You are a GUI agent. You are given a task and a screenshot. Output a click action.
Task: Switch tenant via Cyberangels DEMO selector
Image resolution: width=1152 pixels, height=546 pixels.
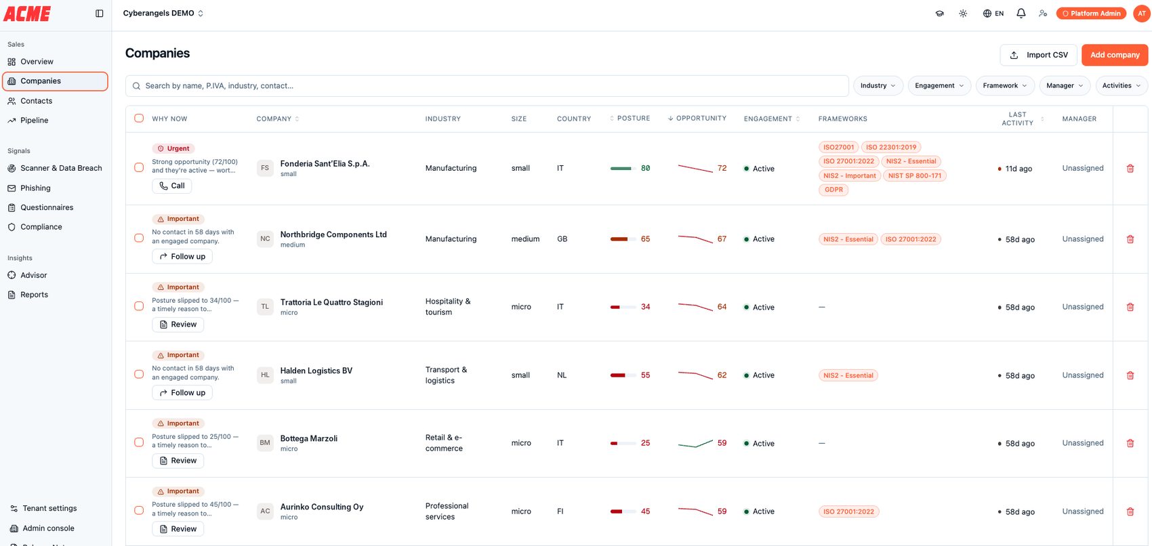point(163,14)
